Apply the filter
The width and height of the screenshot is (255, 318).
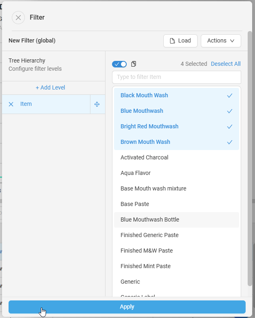pyautogui.click(x=127, y=307)
